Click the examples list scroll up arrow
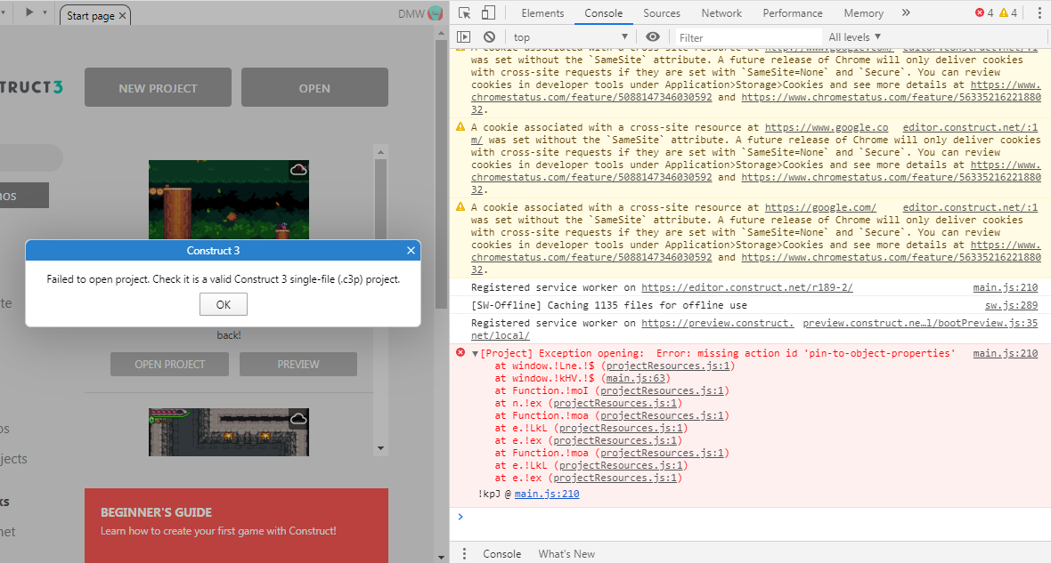The height and width of the screenshot is (563, 1051). pyautogui.click(x=380, y=152)
